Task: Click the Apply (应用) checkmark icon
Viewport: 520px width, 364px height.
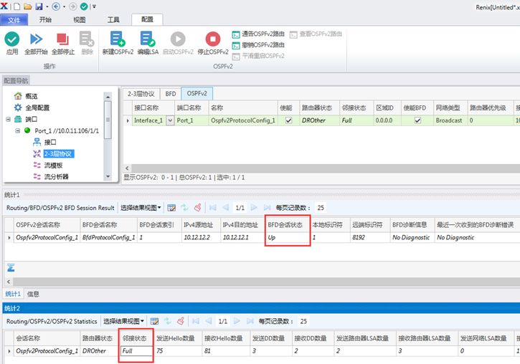Action: point(12,39)
